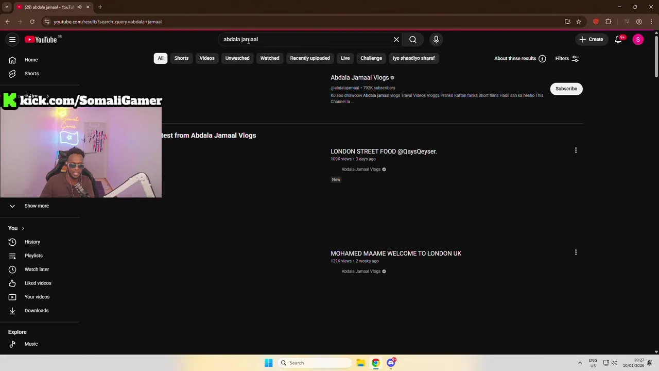Select the All filter chip
Image resolution: width=659 pixels, height=371 pixels.
[x=161, y=58]
